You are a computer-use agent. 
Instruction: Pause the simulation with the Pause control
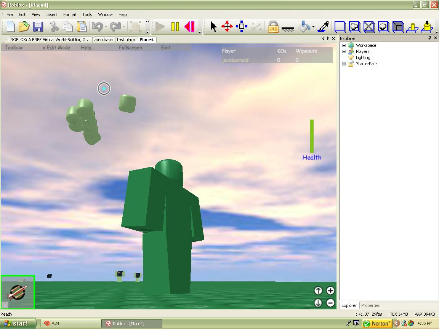175,27
